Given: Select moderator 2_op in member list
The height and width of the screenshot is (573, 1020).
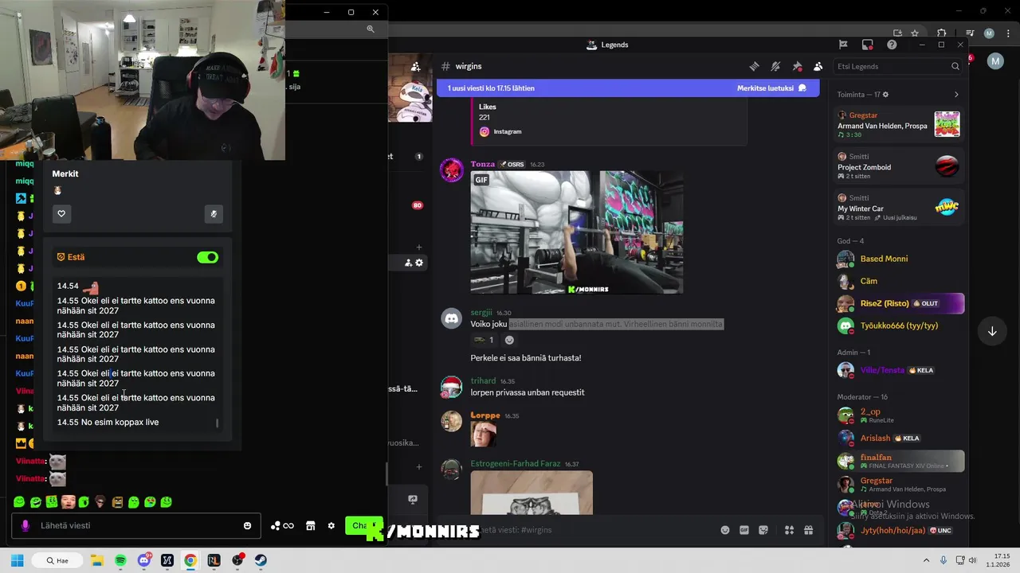Looking at the screenshot, I should [900, 415].
